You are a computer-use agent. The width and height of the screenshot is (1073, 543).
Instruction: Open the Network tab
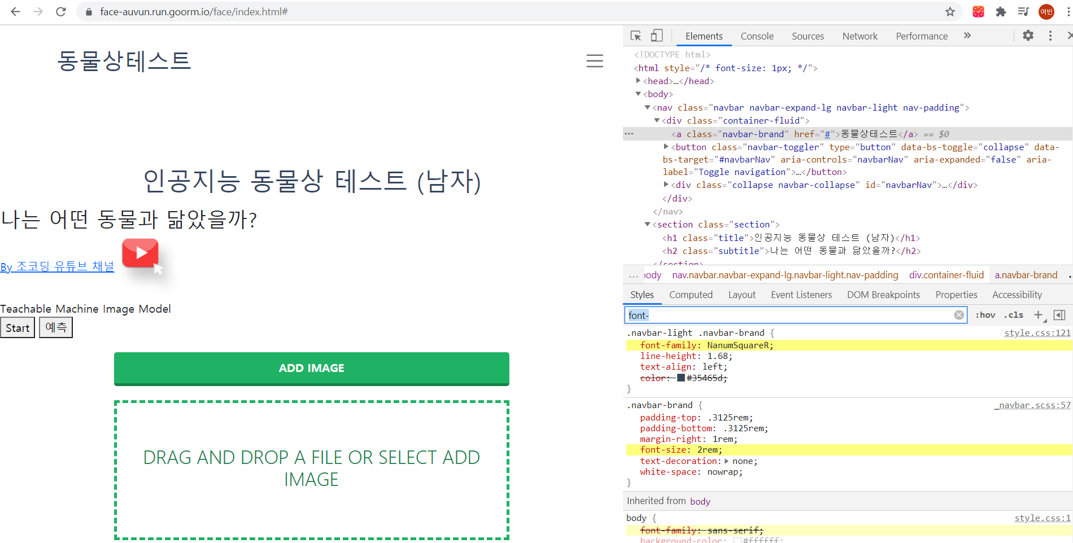click(860, 36)
